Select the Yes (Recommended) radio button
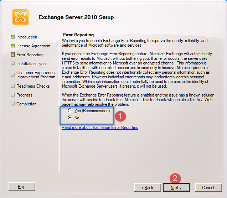Screen dimensions: 227x198 pos(70,110)
